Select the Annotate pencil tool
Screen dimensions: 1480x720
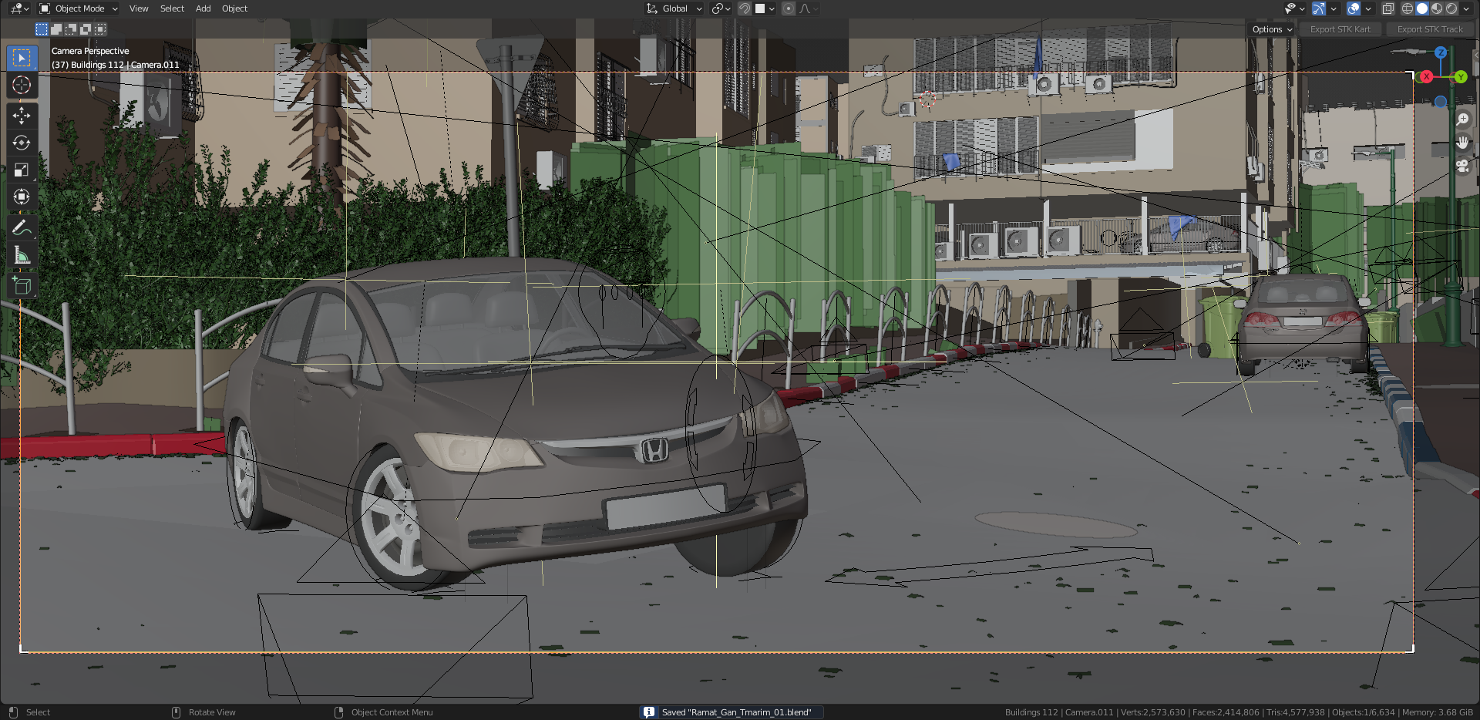(22, 227)
